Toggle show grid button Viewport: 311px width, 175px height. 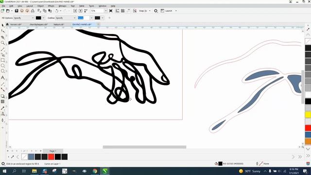click(123, 11)
